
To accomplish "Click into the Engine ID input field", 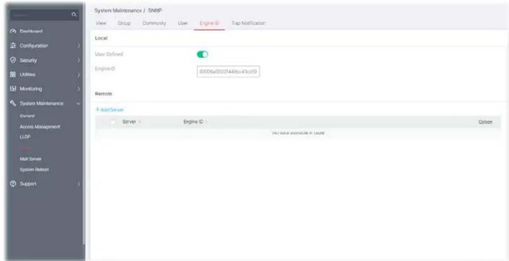I will coord(228,71).
